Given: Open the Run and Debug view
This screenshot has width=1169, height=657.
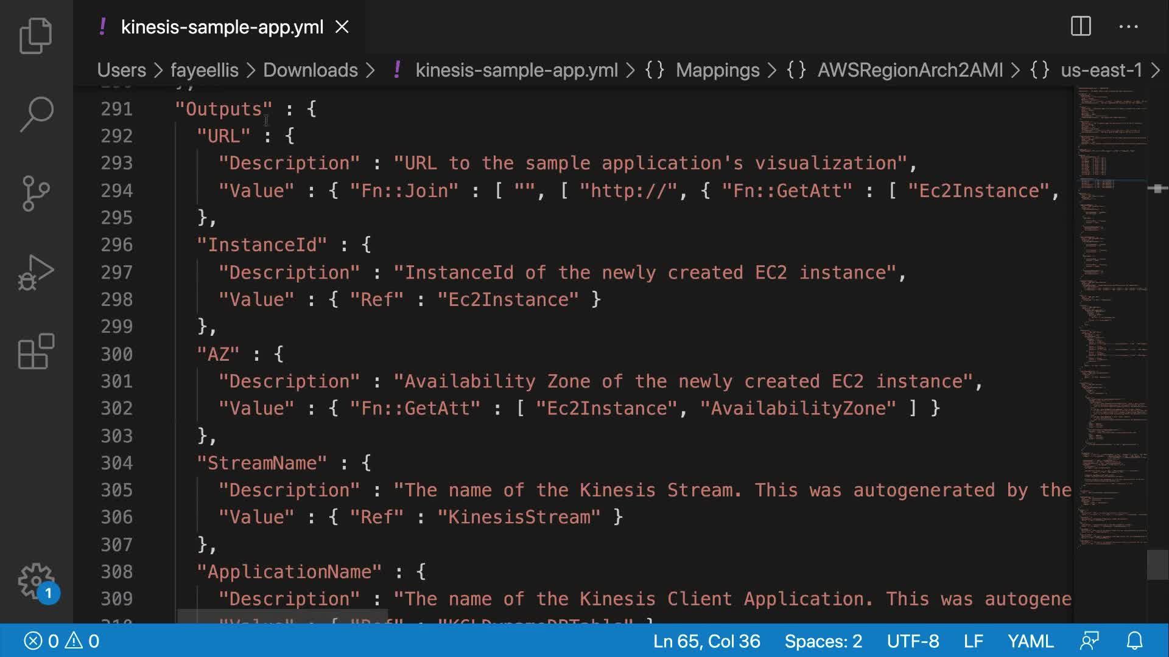Looking at the screenshot, I should click(x=36, y=272).
